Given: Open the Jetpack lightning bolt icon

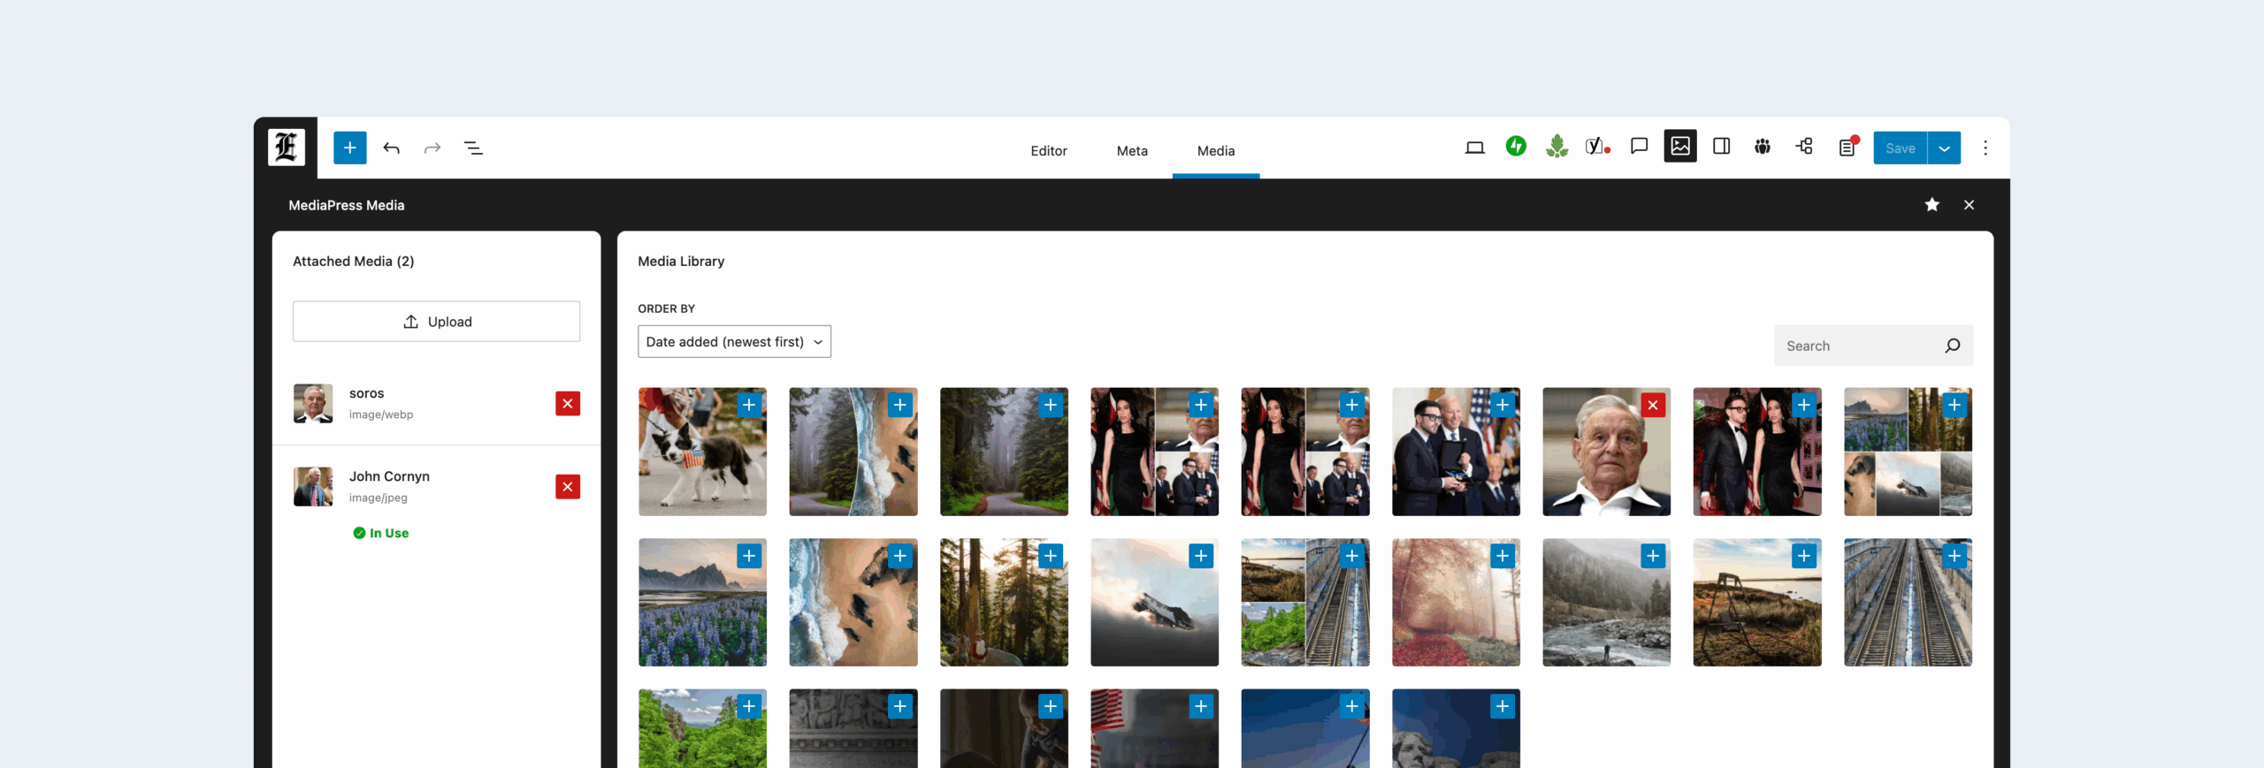Looking at the screenshot, I should pyautogui.click(x=1516, y=147).
